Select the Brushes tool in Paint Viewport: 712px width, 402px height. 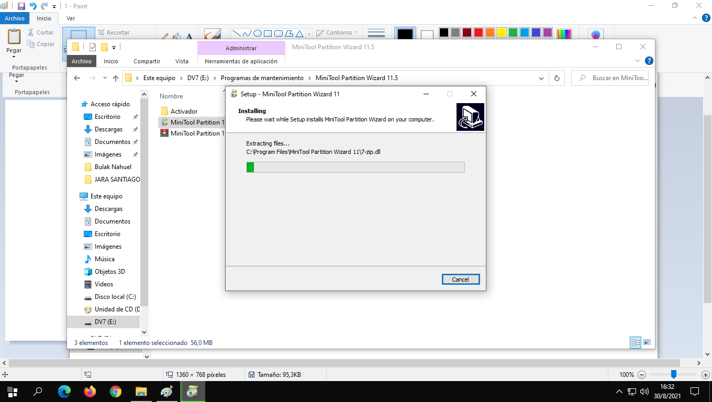pos(212,35)
